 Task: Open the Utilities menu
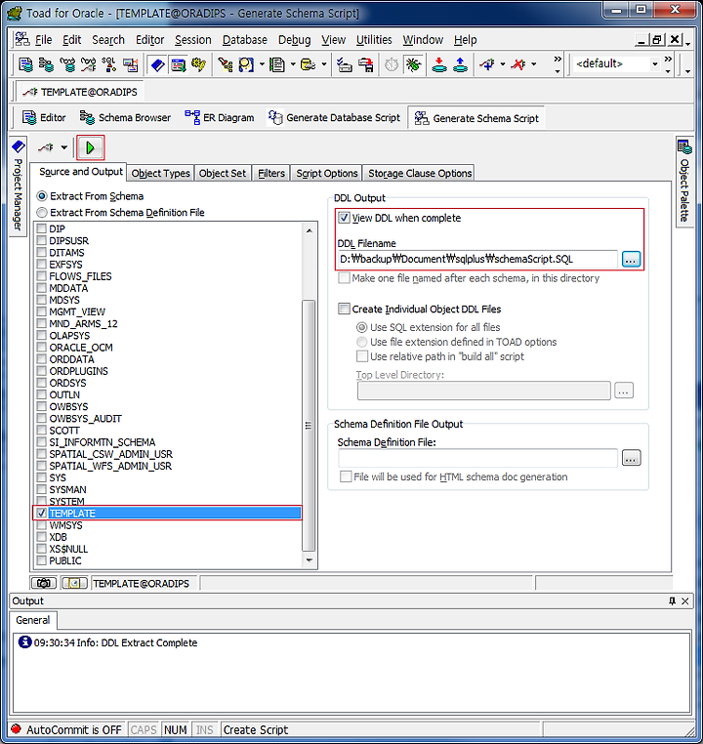[374, 40]
